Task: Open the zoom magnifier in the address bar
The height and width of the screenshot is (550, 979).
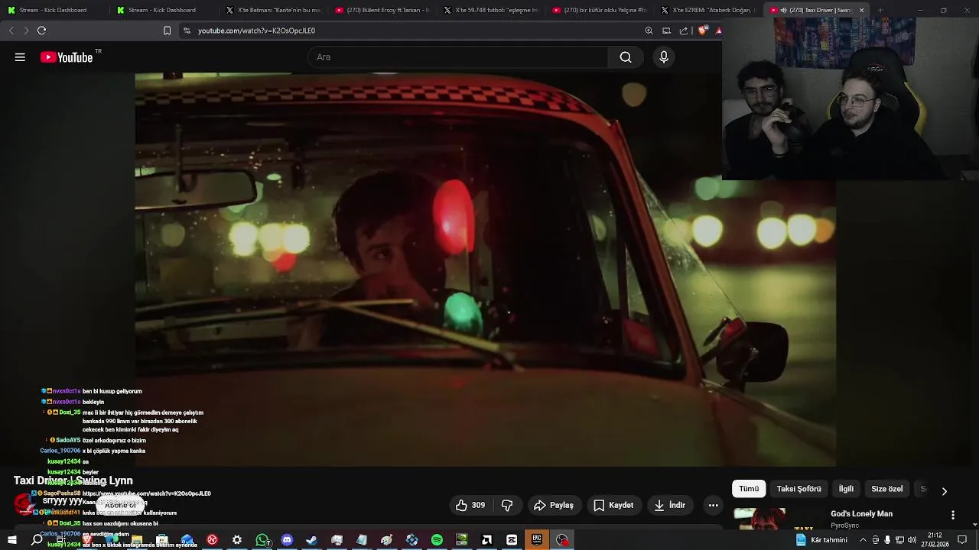Action: point(649,31)
